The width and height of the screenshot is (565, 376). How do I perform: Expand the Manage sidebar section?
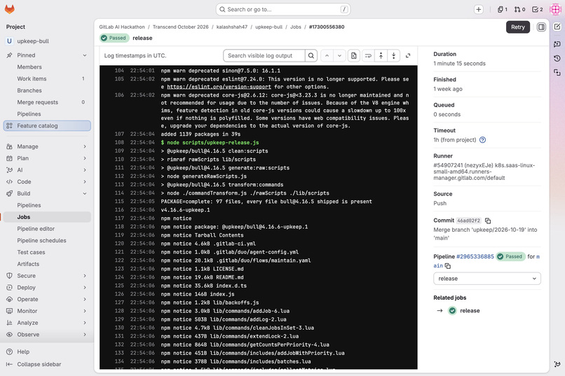tap(85, 146)
